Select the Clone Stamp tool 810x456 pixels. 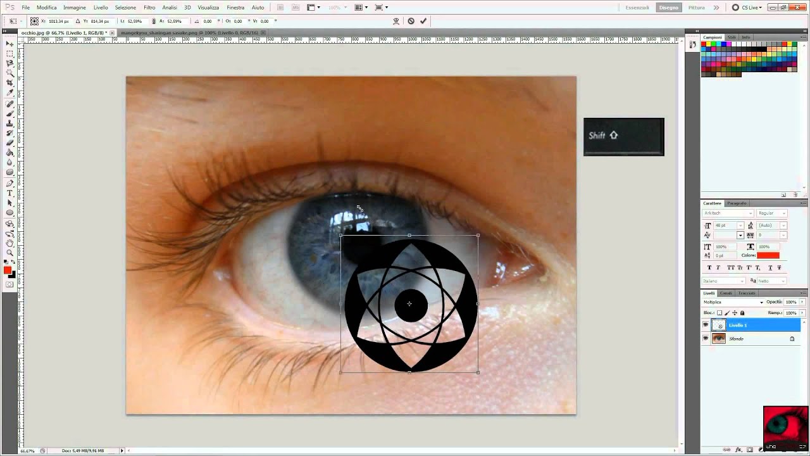point(9,123)
